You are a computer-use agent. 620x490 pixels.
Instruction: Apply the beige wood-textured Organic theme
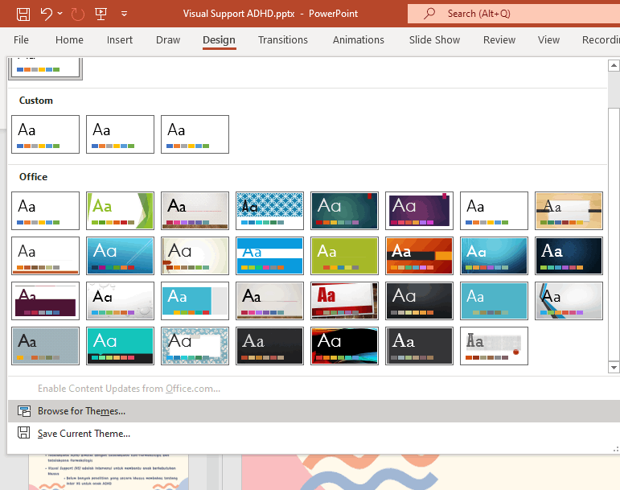coord(569,211)
